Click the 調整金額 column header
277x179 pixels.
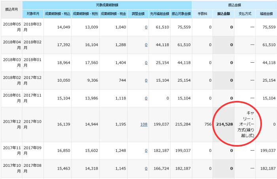coord(138,14)
